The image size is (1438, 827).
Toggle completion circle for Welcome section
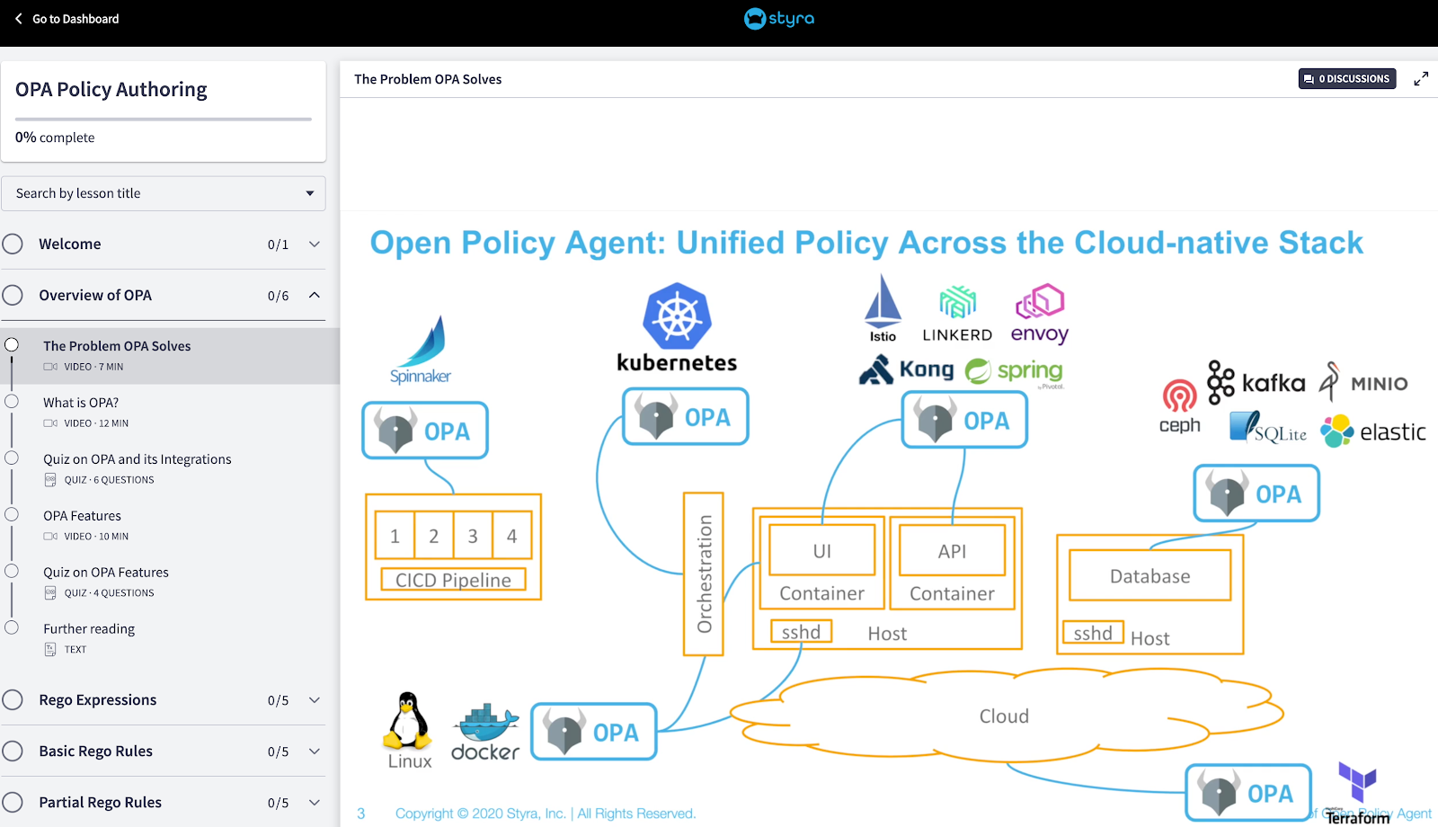13,245
